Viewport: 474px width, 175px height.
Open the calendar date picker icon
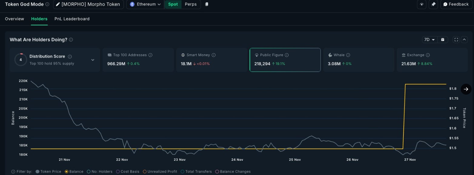pos(443,40)
